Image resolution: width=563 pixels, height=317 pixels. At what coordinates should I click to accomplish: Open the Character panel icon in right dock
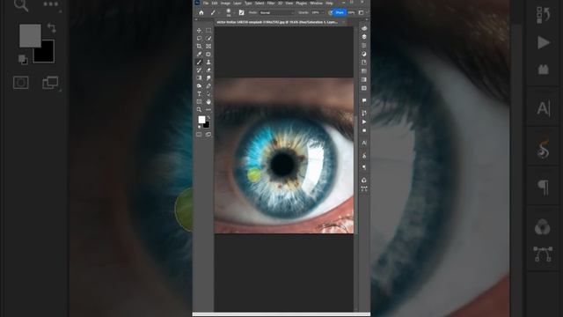364,143
